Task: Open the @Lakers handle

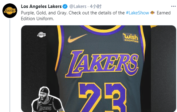Action: click(x=78, y=6)
